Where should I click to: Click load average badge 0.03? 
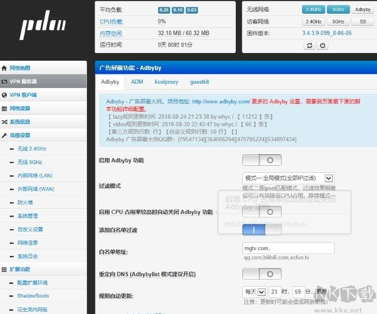(x=192, y=10)
